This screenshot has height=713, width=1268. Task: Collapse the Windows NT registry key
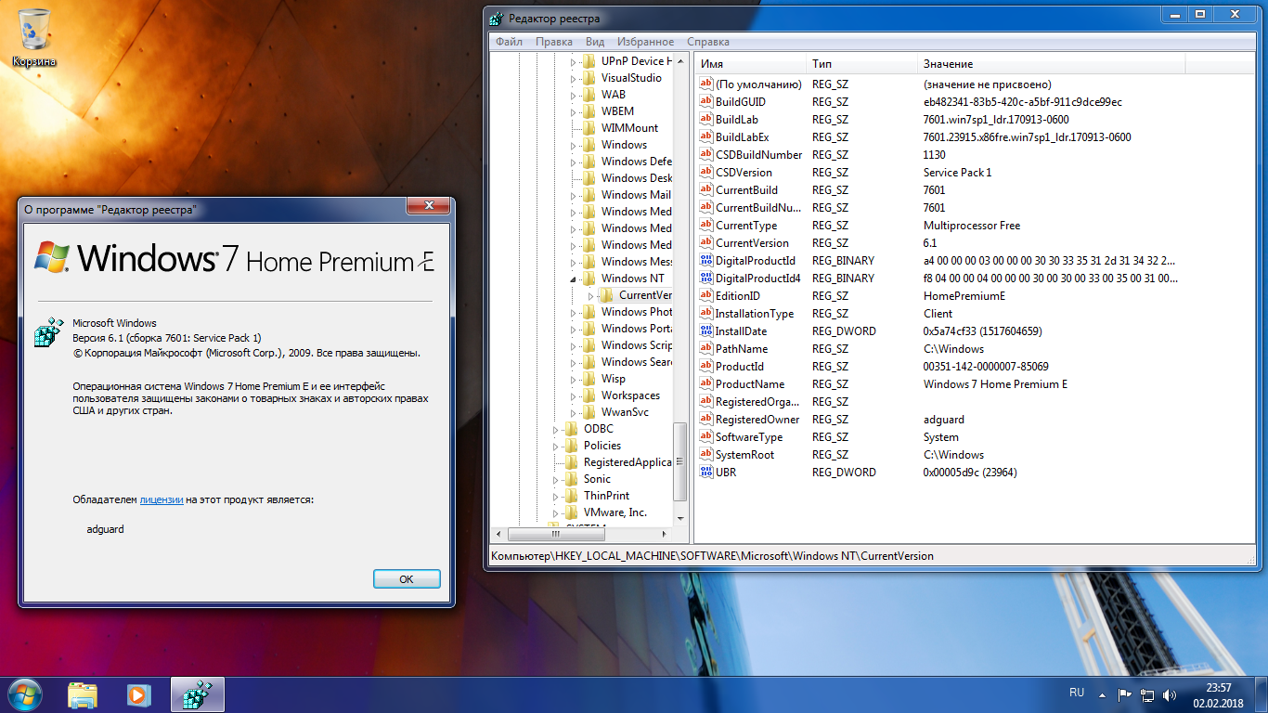574,279
